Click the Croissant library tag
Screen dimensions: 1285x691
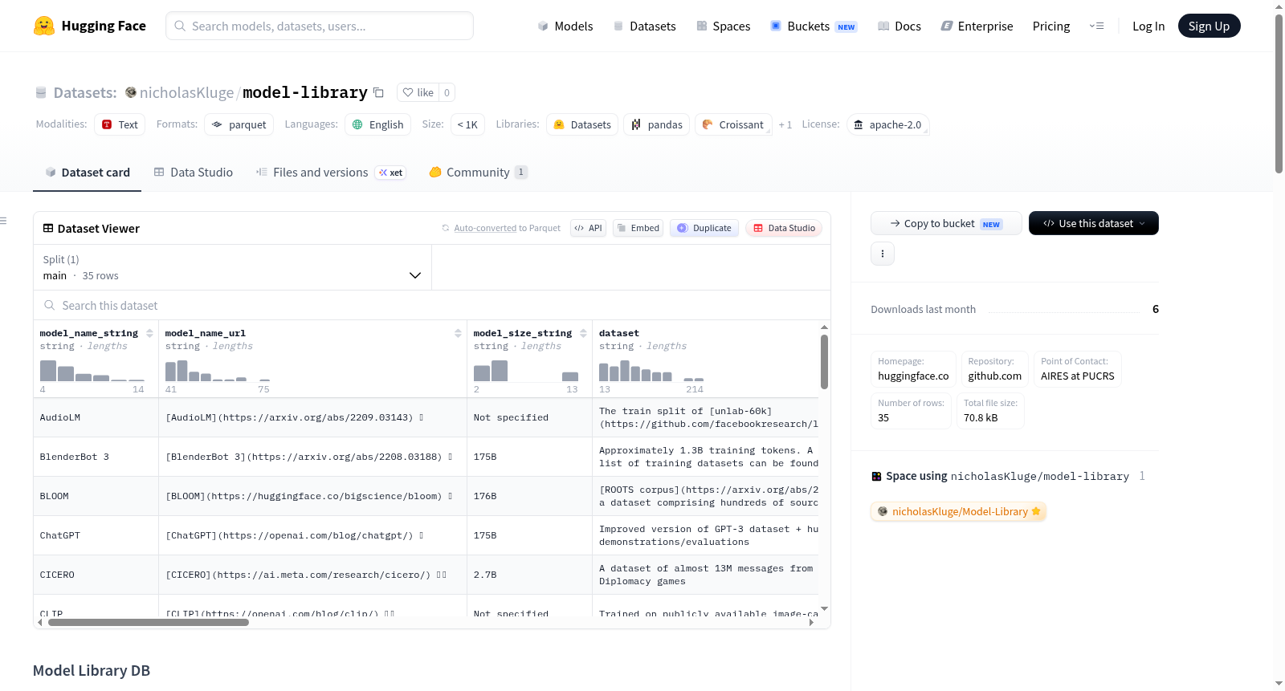733,124
